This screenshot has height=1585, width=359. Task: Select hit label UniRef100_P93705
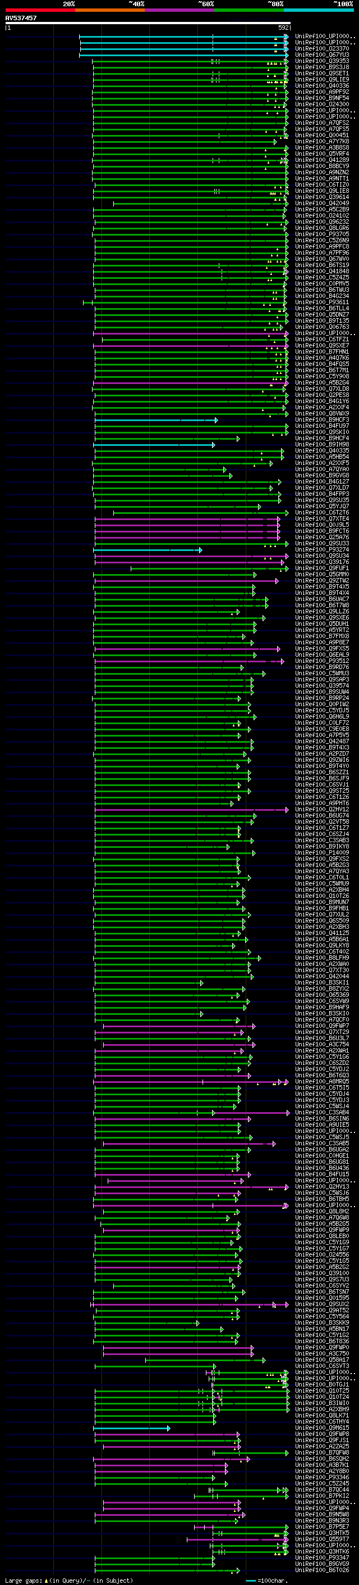click(322, 234)
